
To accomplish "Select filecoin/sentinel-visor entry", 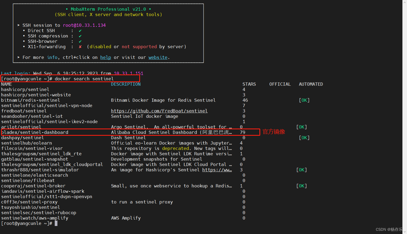I will 32,148.
